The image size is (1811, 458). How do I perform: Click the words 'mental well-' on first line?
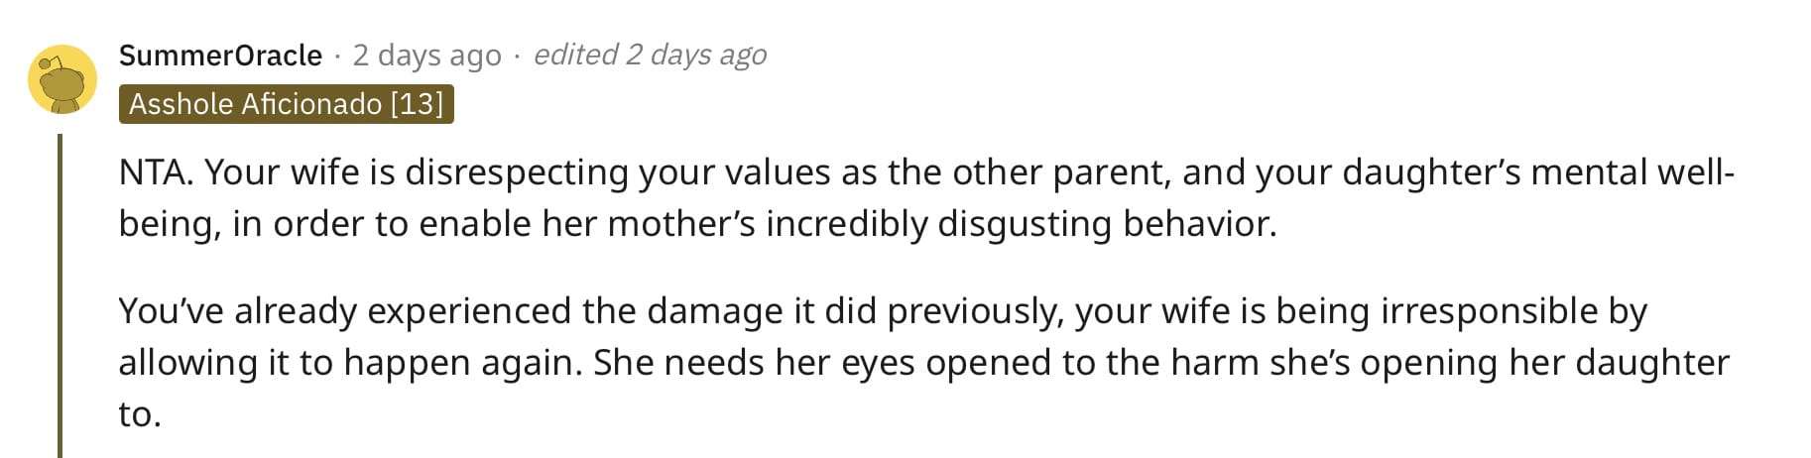point(1632,172)
